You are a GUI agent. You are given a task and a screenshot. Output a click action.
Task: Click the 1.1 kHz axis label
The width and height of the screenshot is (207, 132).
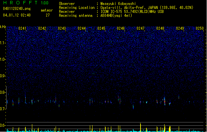pyautogui.click(x=3, y=43)
